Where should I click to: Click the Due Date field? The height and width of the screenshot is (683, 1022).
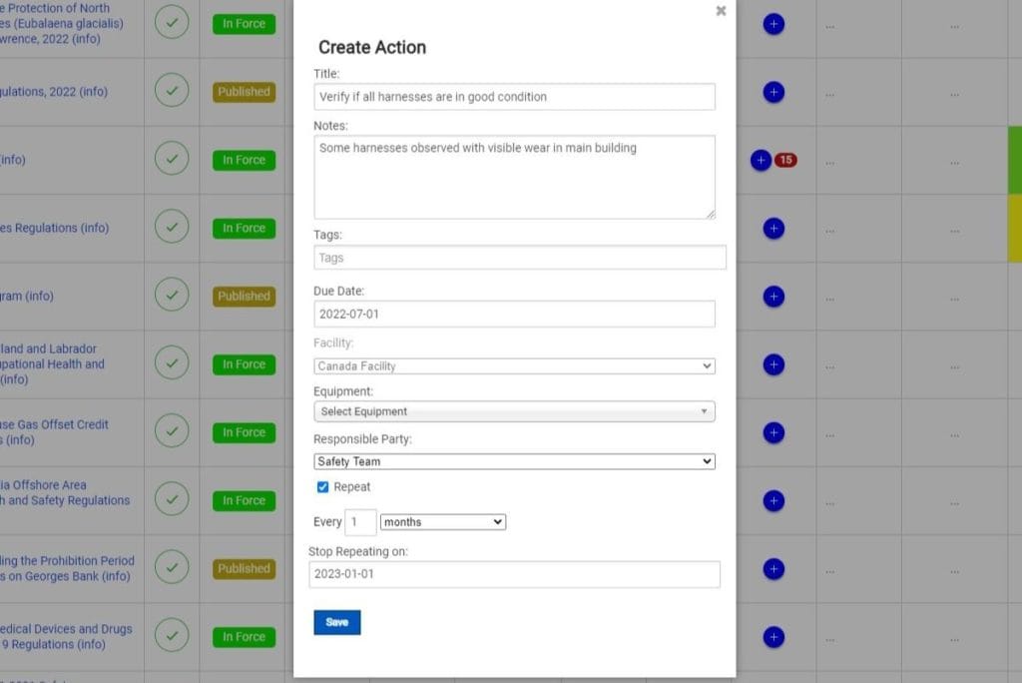[x=514, y=314]
